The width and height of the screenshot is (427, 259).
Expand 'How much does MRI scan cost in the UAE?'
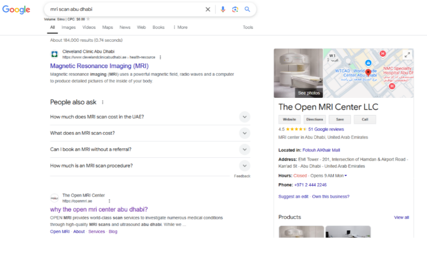coord(150,117)
